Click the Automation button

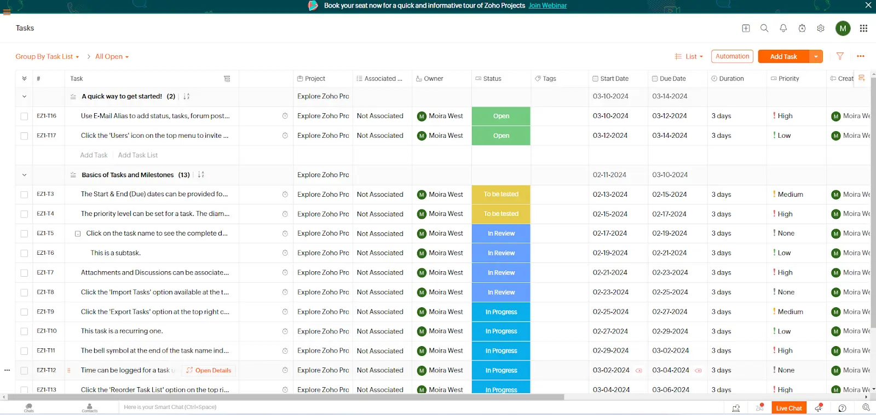(x=732, y=56)
